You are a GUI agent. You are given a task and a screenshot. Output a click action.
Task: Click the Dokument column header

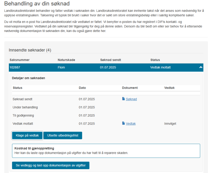point(130,88)
